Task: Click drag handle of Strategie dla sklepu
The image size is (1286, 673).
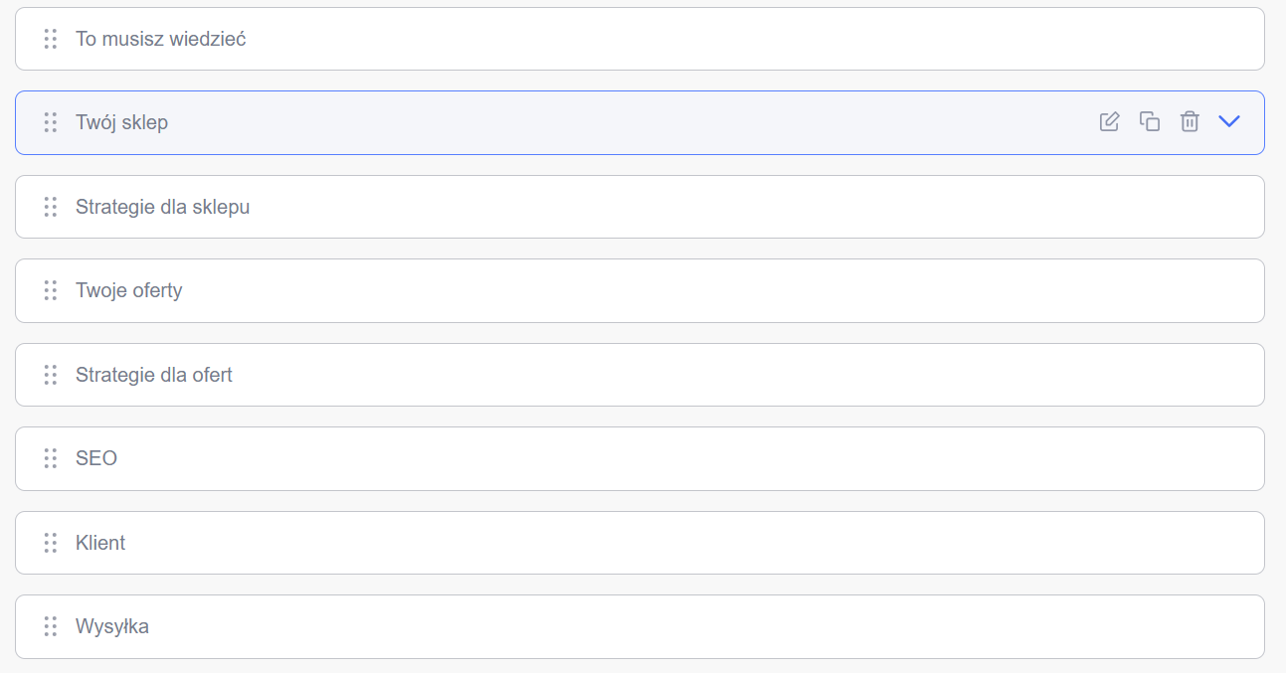Action: click(51, 207)
